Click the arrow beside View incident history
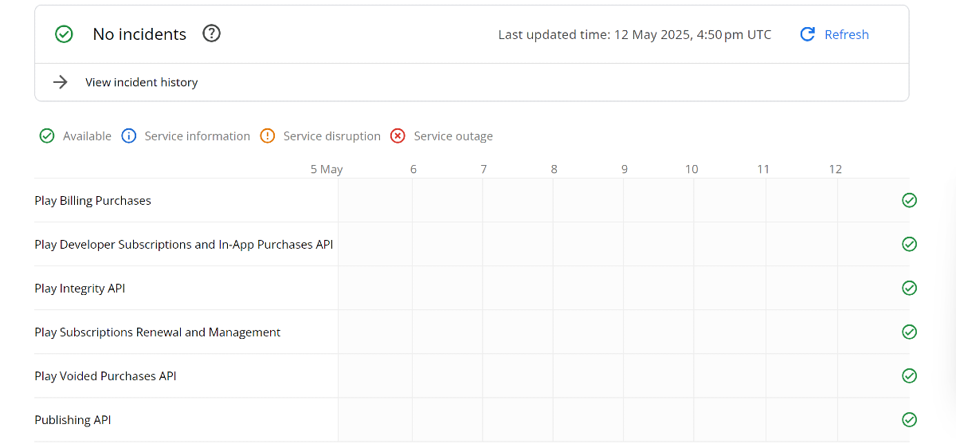Viewport: 956px width, 444px height. click(60, 82)
